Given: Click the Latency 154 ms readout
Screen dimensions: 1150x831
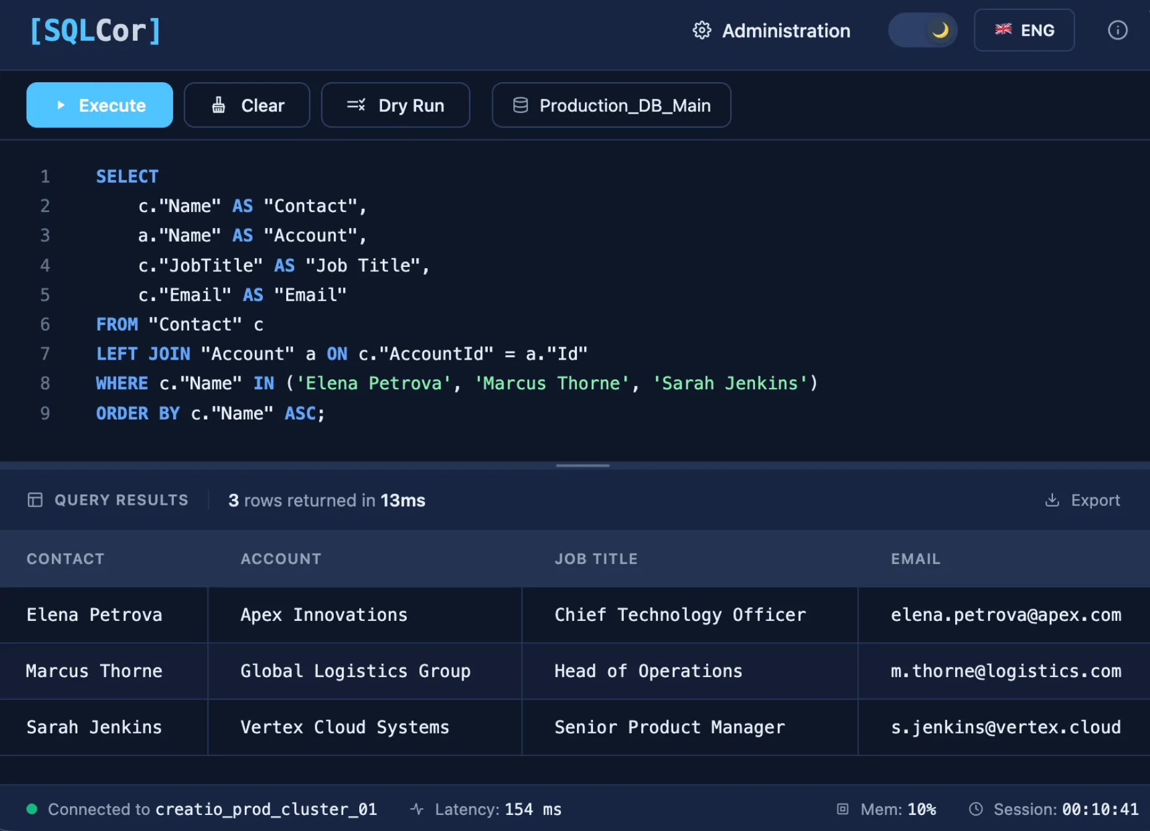Looking at the screenshot, I should 498,809.
